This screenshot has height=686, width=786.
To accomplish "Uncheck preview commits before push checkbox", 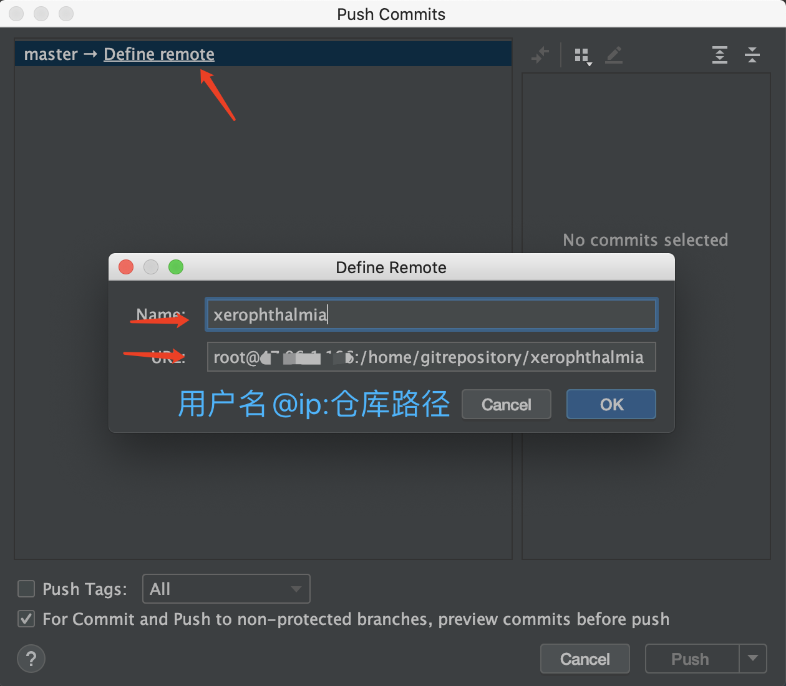I will (x=26, y=619).
